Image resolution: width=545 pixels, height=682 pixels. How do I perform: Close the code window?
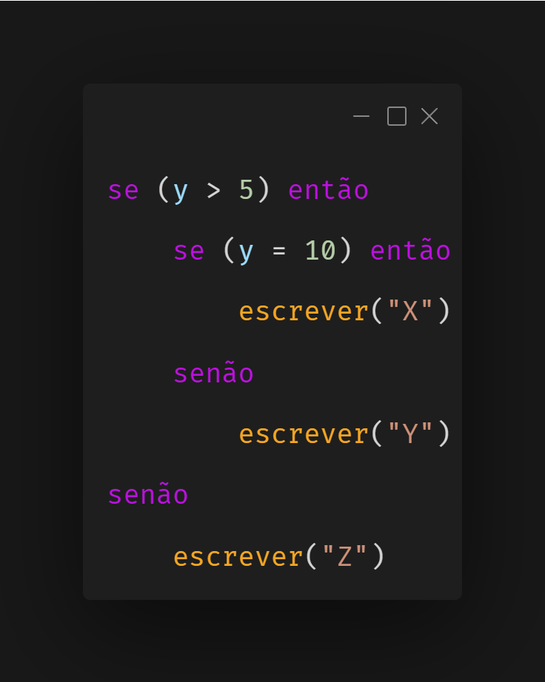click(429, 116)
